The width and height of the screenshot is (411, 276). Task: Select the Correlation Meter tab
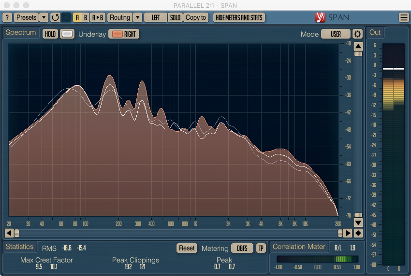coord(299,247)
